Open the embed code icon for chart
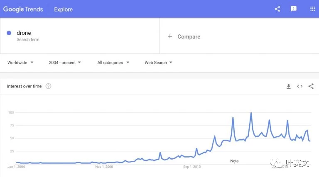Screen dimensions: 319x177 299,86
